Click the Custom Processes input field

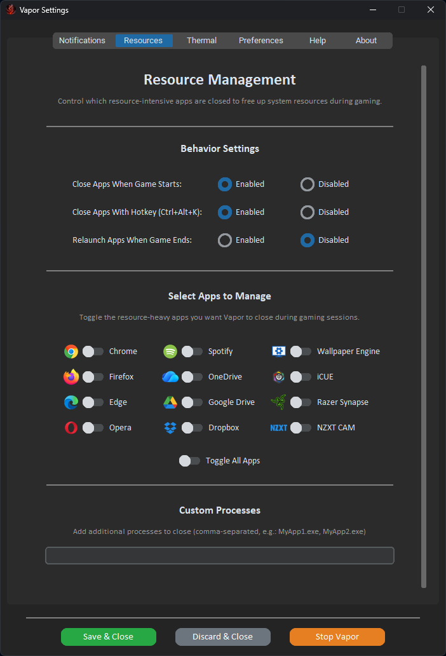[x=219, y=555]
